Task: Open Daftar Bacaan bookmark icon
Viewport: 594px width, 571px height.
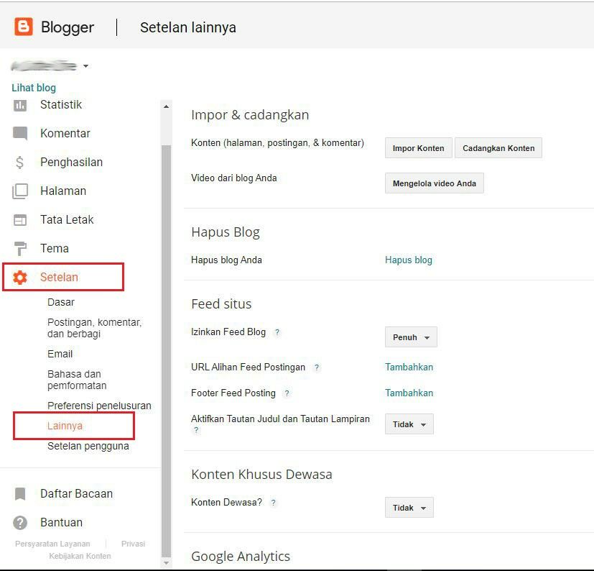Action: (20, 494)
